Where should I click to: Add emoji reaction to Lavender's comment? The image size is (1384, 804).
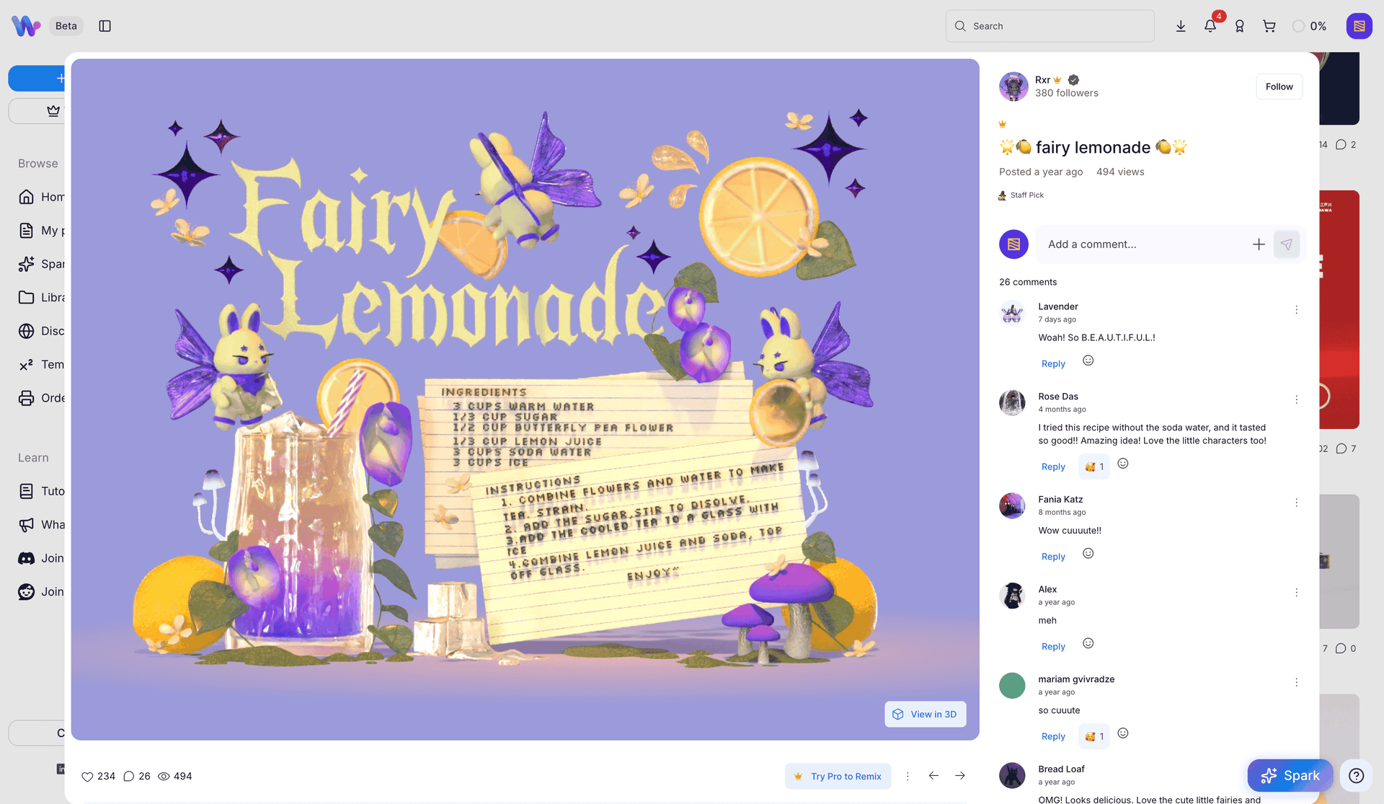(x=1088, y=361)
